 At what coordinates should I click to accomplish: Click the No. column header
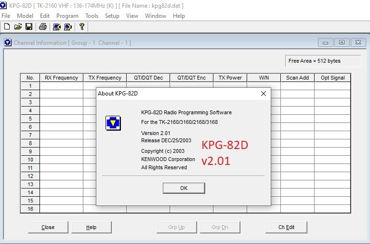(x=30, y=78)
